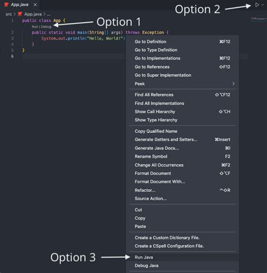
Task: Click the src breadcrumb segment
Action: coord(8,14)
